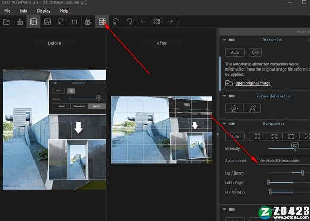Zoom the preview to 1:1
This screenshot has height=221, width=310.
coord(74,21)
